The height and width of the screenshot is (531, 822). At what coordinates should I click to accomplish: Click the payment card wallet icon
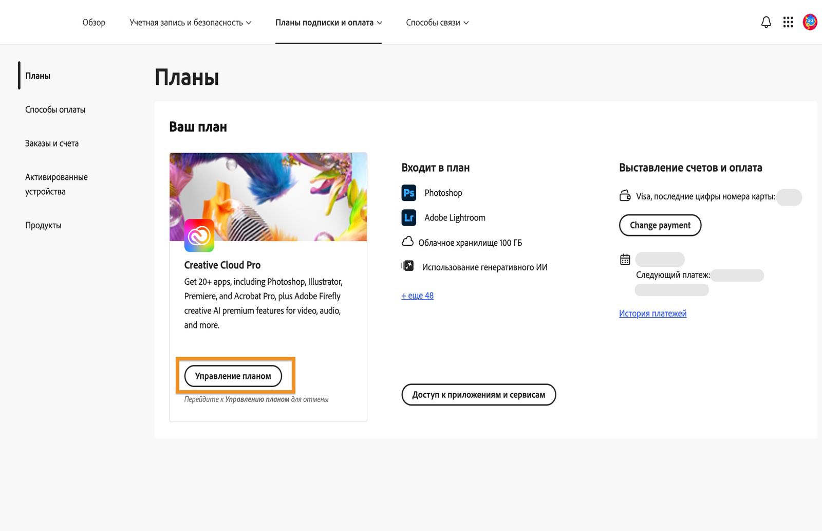coord(625,196)
